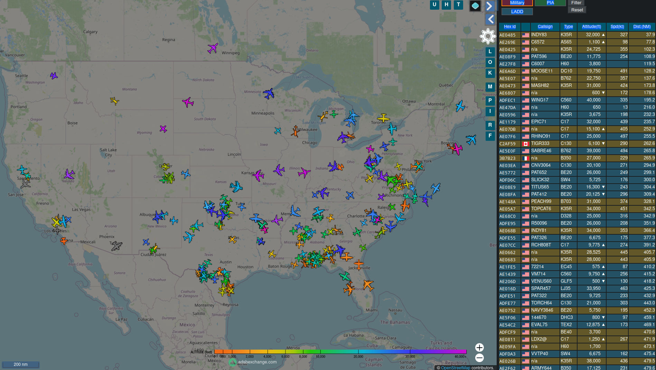The height and width of the screenshot is (370, 656).
Task: Select magenta aircraft in Wyoming
Action: pyautogui.click(x=163, y=129)
